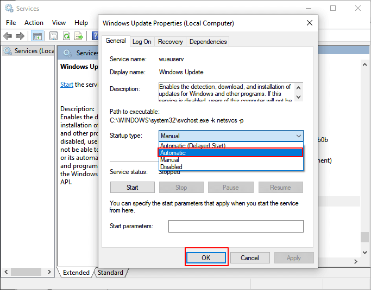
Task: Click the Back arrow in the toolbar
Action: click(x=8, y=36)
